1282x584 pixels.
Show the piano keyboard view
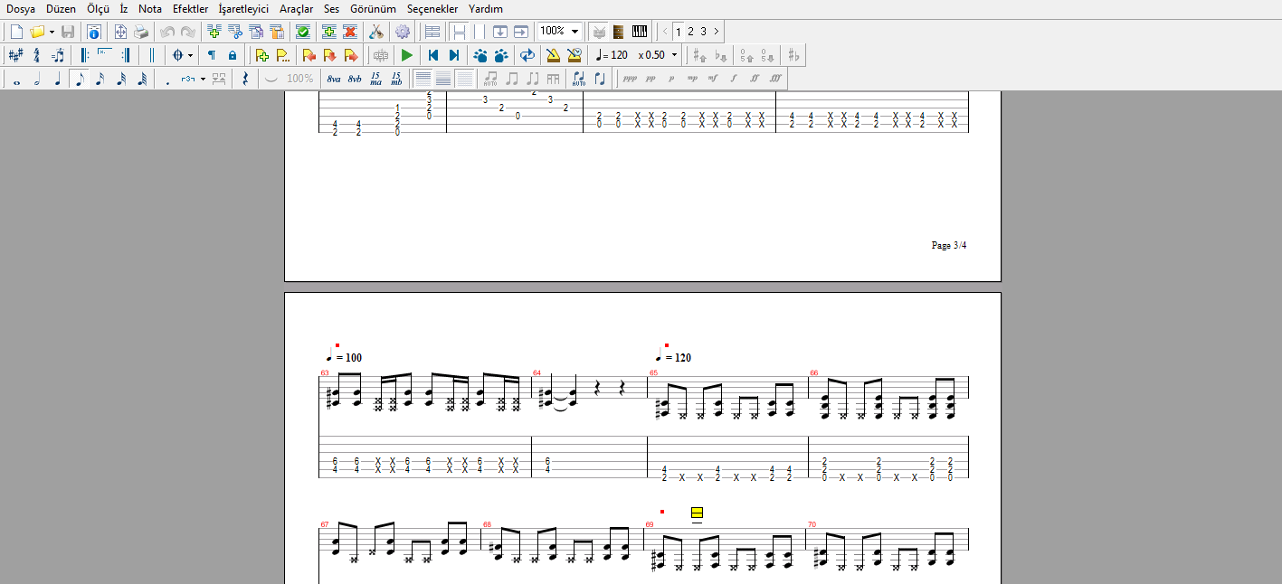tap(640, 32)
